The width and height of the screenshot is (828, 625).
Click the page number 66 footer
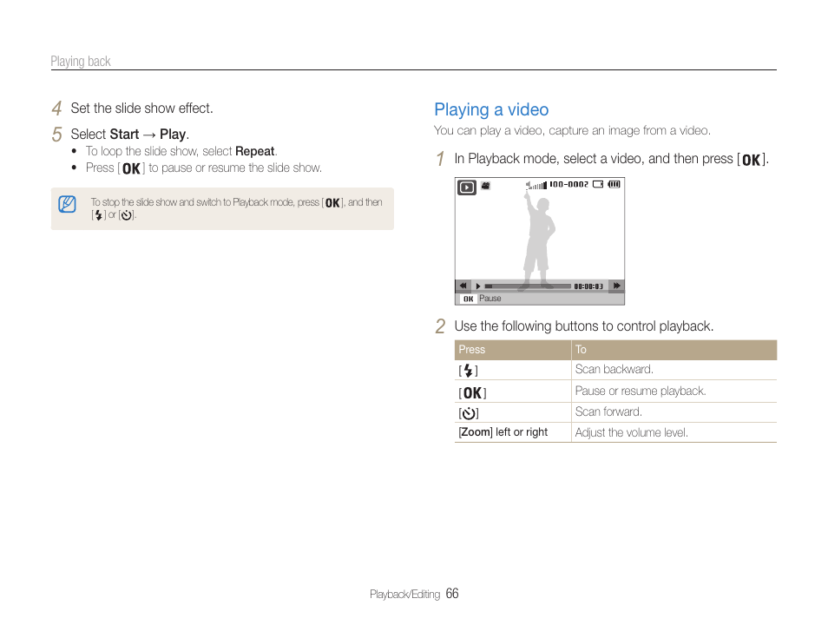pyautogui.click(x=452, y=594)
